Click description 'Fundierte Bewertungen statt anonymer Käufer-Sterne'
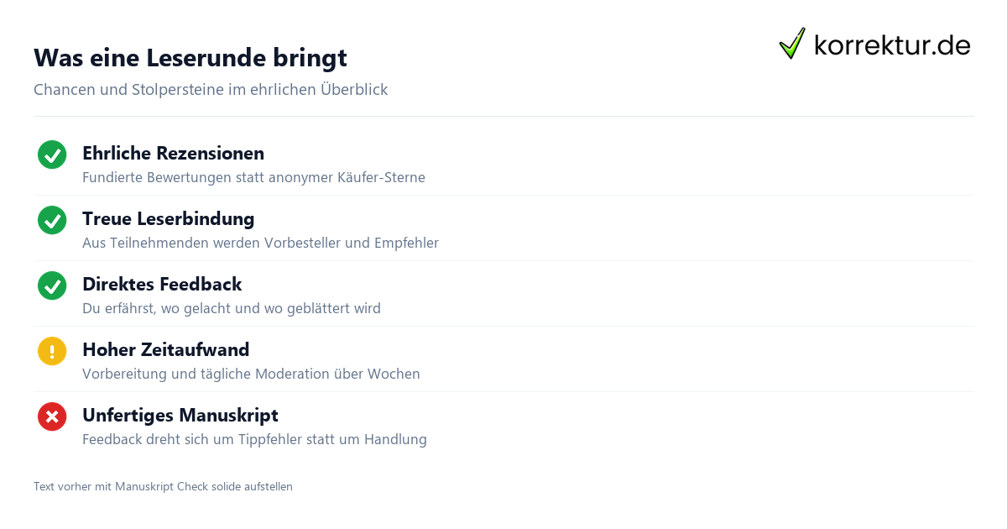 [x=253, y=177]
